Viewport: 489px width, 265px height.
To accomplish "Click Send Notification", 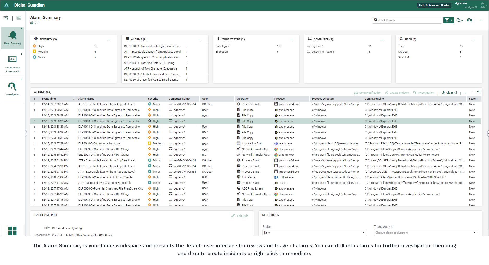I will point(368,93).
